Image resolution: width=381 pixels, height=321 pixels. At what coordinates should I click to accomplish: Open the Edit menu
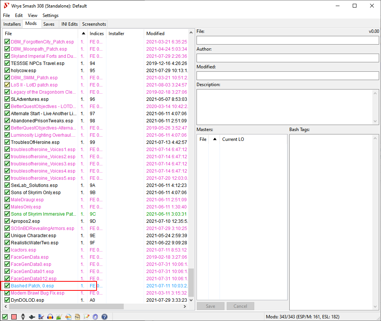[x=19, y=15]
